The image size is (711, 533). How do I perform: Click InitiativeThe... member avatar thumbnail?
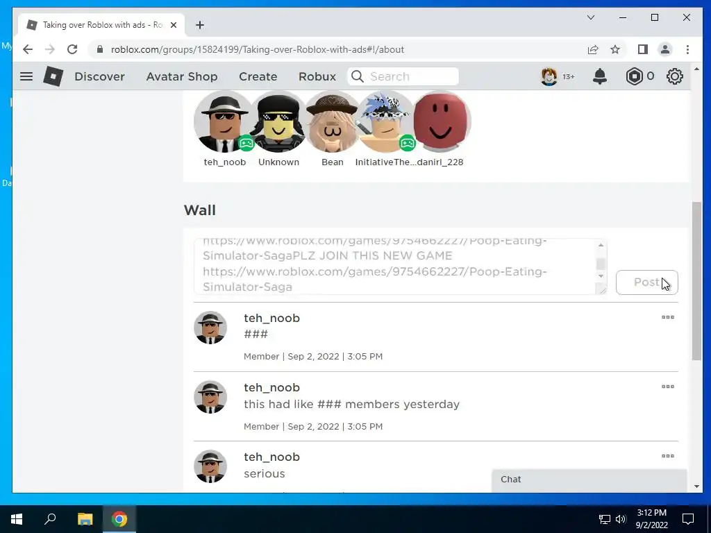point(386,121)
